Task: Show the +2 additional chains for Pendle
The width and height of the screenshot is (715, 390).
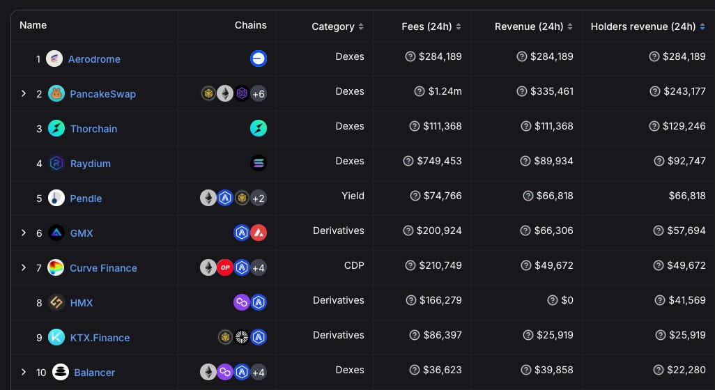Action: click(259, 198)
